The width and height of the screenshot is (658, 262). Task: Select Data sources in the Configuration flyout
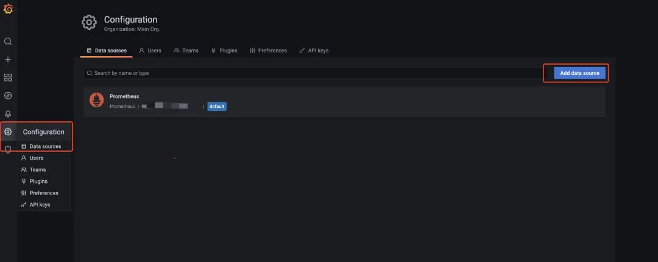[45, 146]
